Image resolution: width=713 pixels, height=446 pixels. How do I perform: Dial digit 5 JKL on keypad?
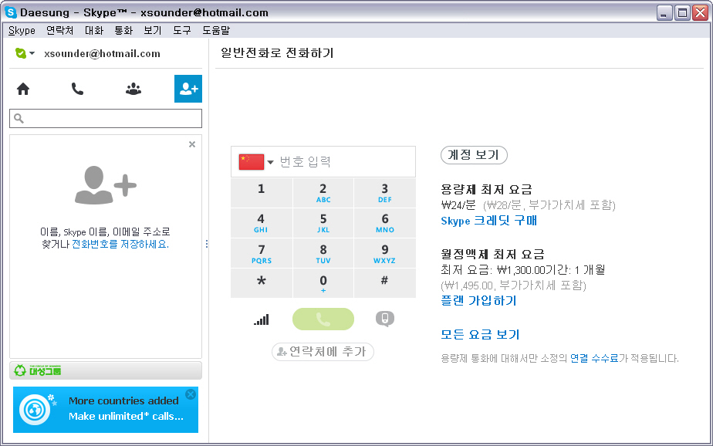pyautogui.click(x=323, y=223)
